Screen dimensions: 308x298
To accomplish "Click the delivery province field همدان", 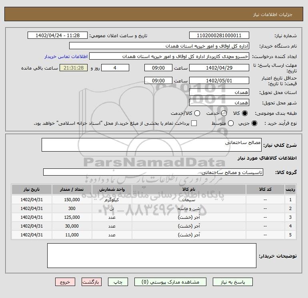I will pos(219,92).
